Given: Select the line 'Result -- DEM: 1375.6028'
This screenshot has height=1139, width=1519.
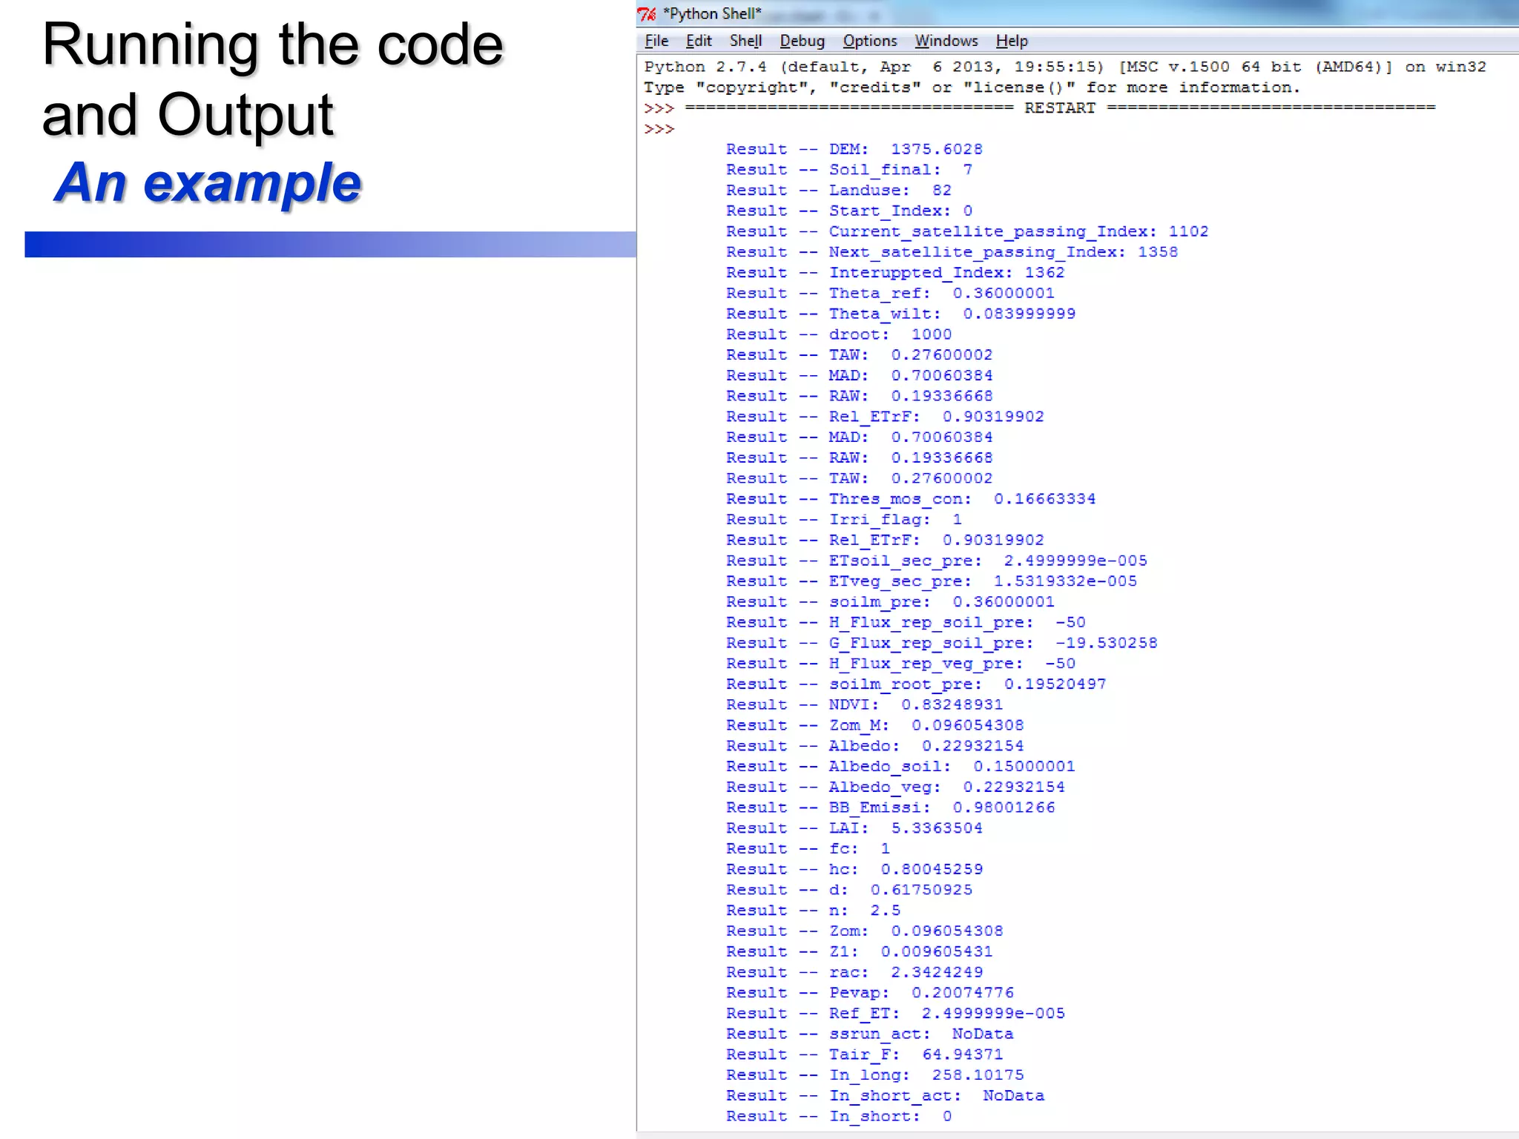Looking at the screenshot, I should pos(854,149).
